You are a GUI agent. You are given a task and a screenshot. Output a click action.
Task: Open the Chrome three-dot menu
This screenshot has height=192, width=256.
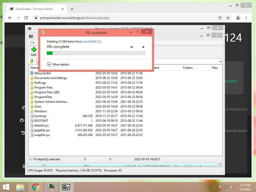(x=246, y=18)
